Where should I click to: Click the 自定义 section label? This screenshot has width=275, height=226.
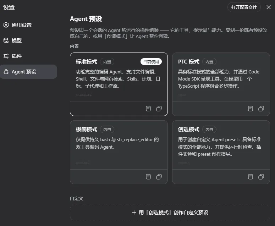pyautogui.click(x=76, y=198)
